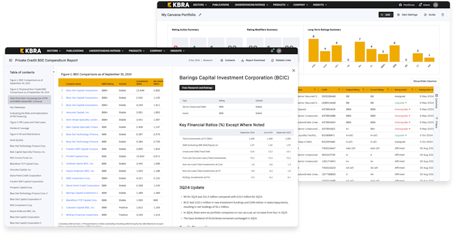Click drag handle of MSD Investment Corp row

(62, 178)
